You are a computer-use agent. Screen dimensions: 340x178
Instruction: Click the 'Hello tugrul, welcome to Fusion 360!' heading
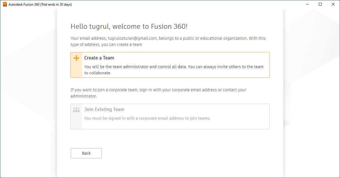(x=129, y=26)
